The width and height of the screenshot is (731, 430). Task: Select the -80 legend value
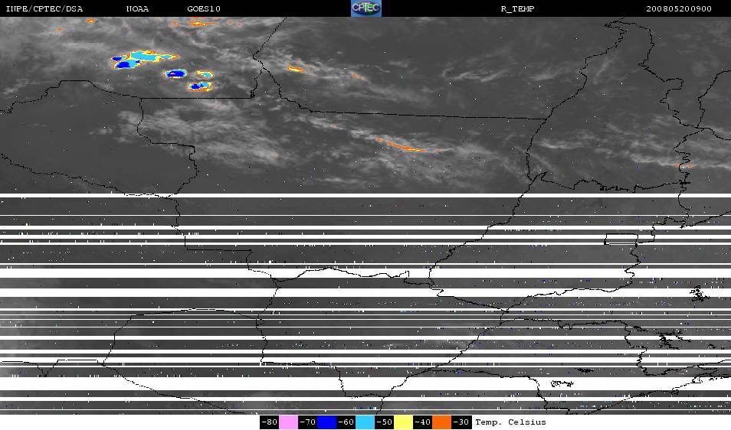click(270, 422)
